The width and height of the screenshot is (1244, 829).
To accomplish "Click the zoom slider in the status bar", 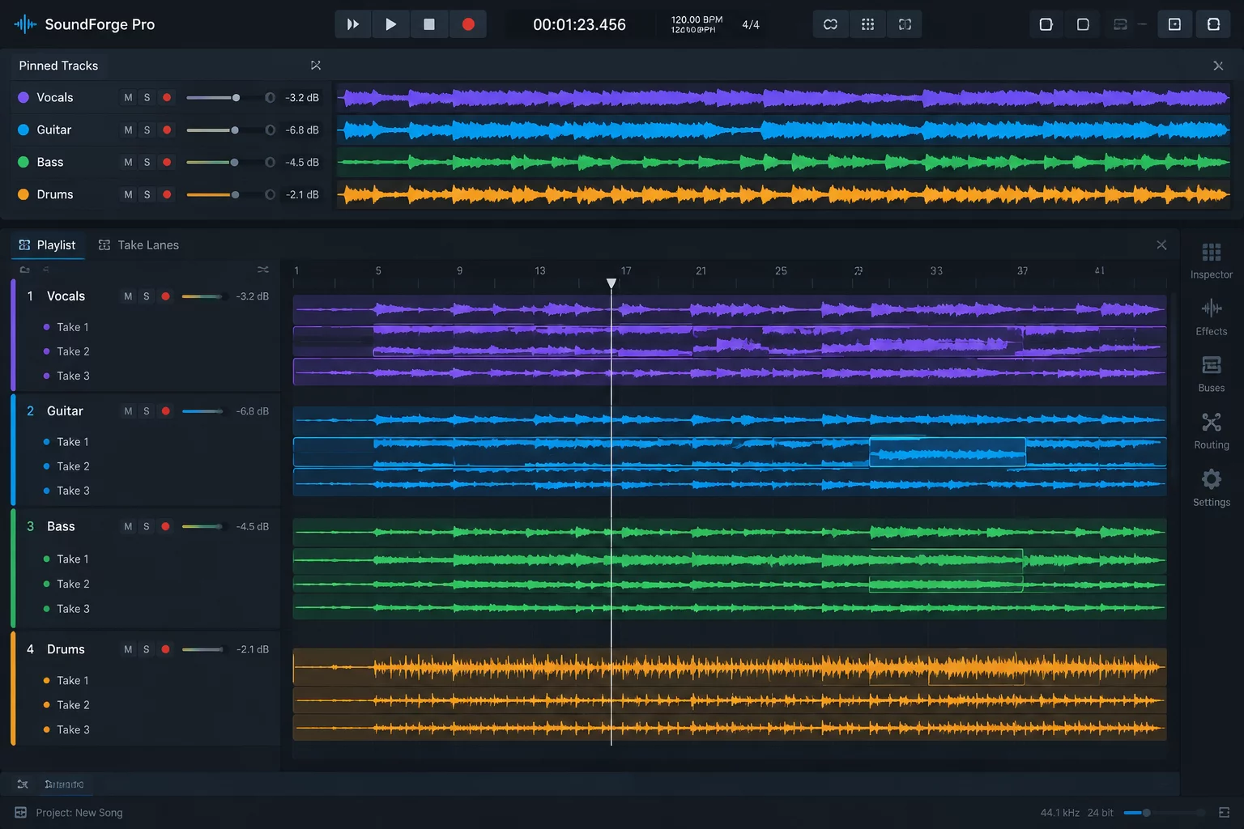I will click(1164, 812).
